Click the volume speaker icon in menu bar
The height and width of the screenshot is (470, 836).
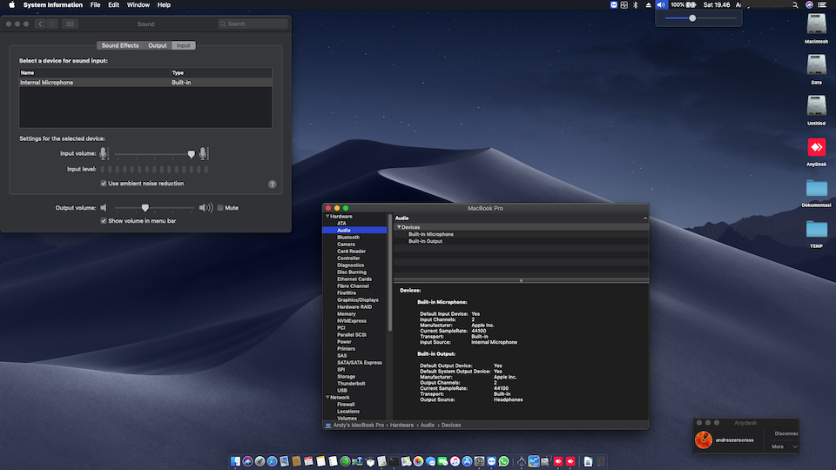[661, 5]
